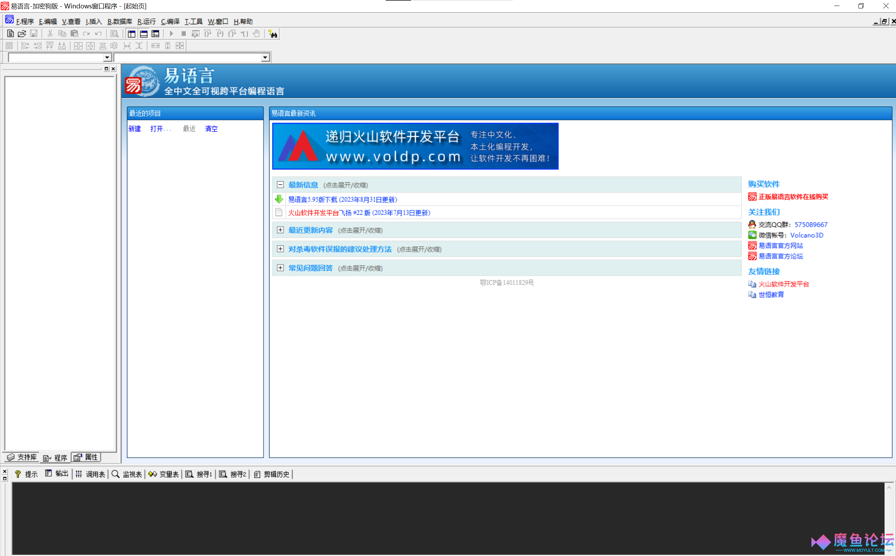
Task: Toggle the combined panels view button
Action: (x=155, y=34)
